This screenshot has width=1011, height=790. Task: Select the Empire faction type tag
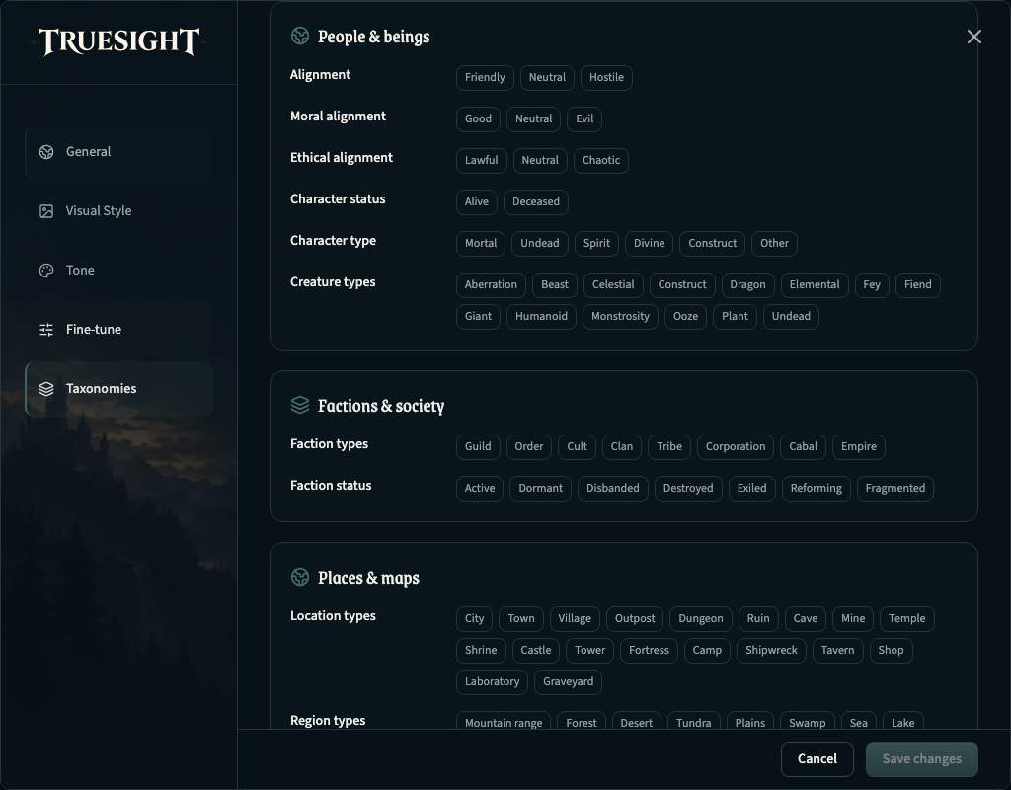858,447
